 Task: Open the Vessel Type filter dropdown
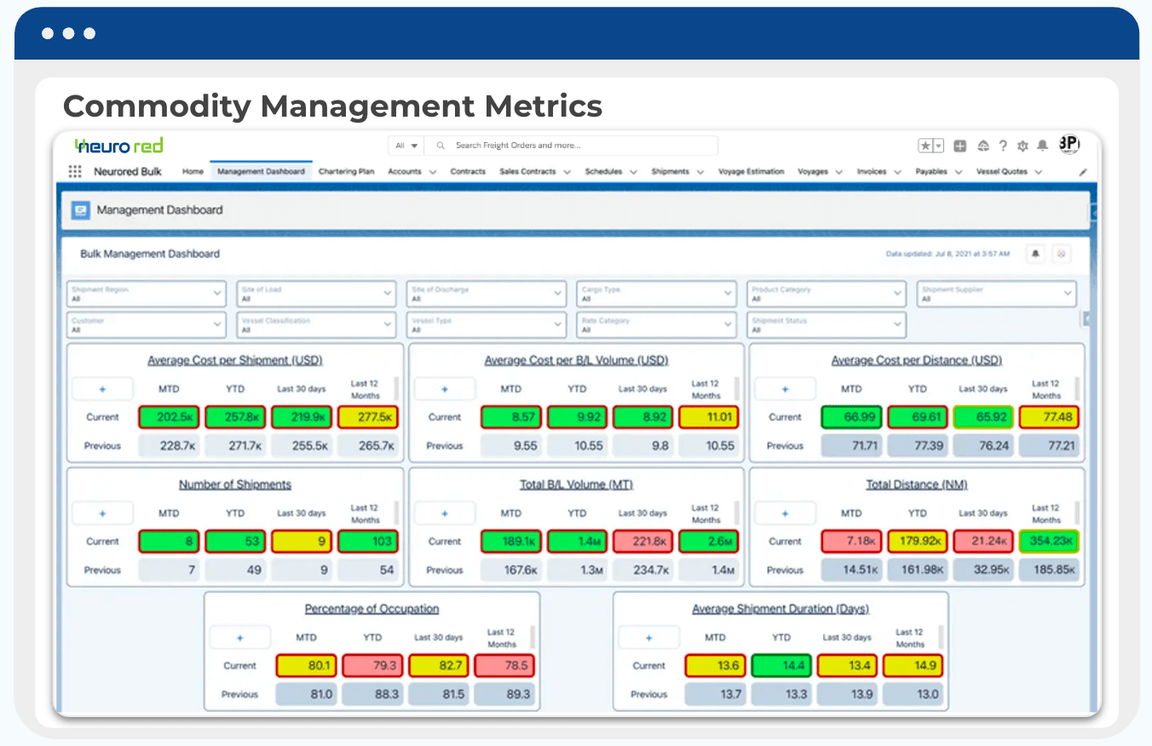pos(487,325)
